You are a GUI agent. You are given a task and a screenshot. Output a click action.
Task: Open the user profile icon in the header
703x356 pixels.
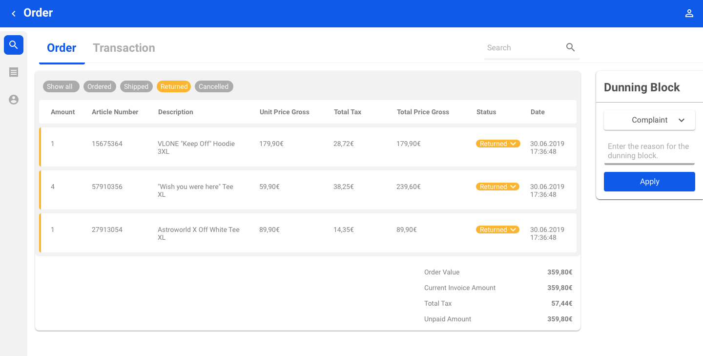pos(689,14)
